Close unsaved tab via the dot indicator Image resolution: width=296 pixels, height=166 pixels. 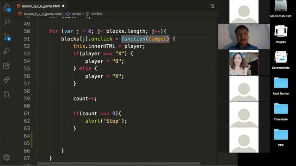63,6
